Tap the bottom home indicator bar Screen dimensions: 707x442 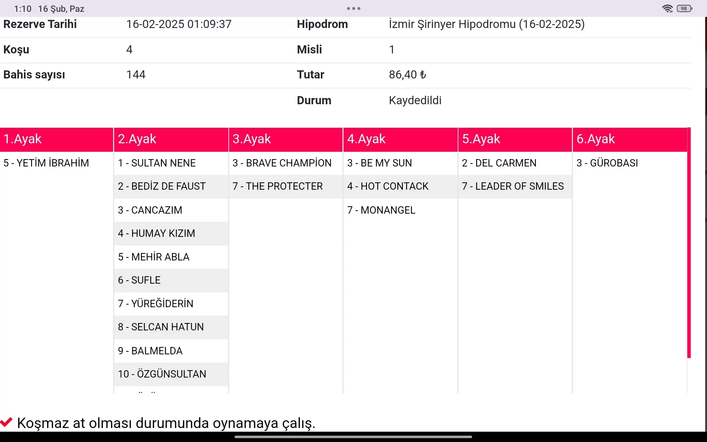(353, 437)
